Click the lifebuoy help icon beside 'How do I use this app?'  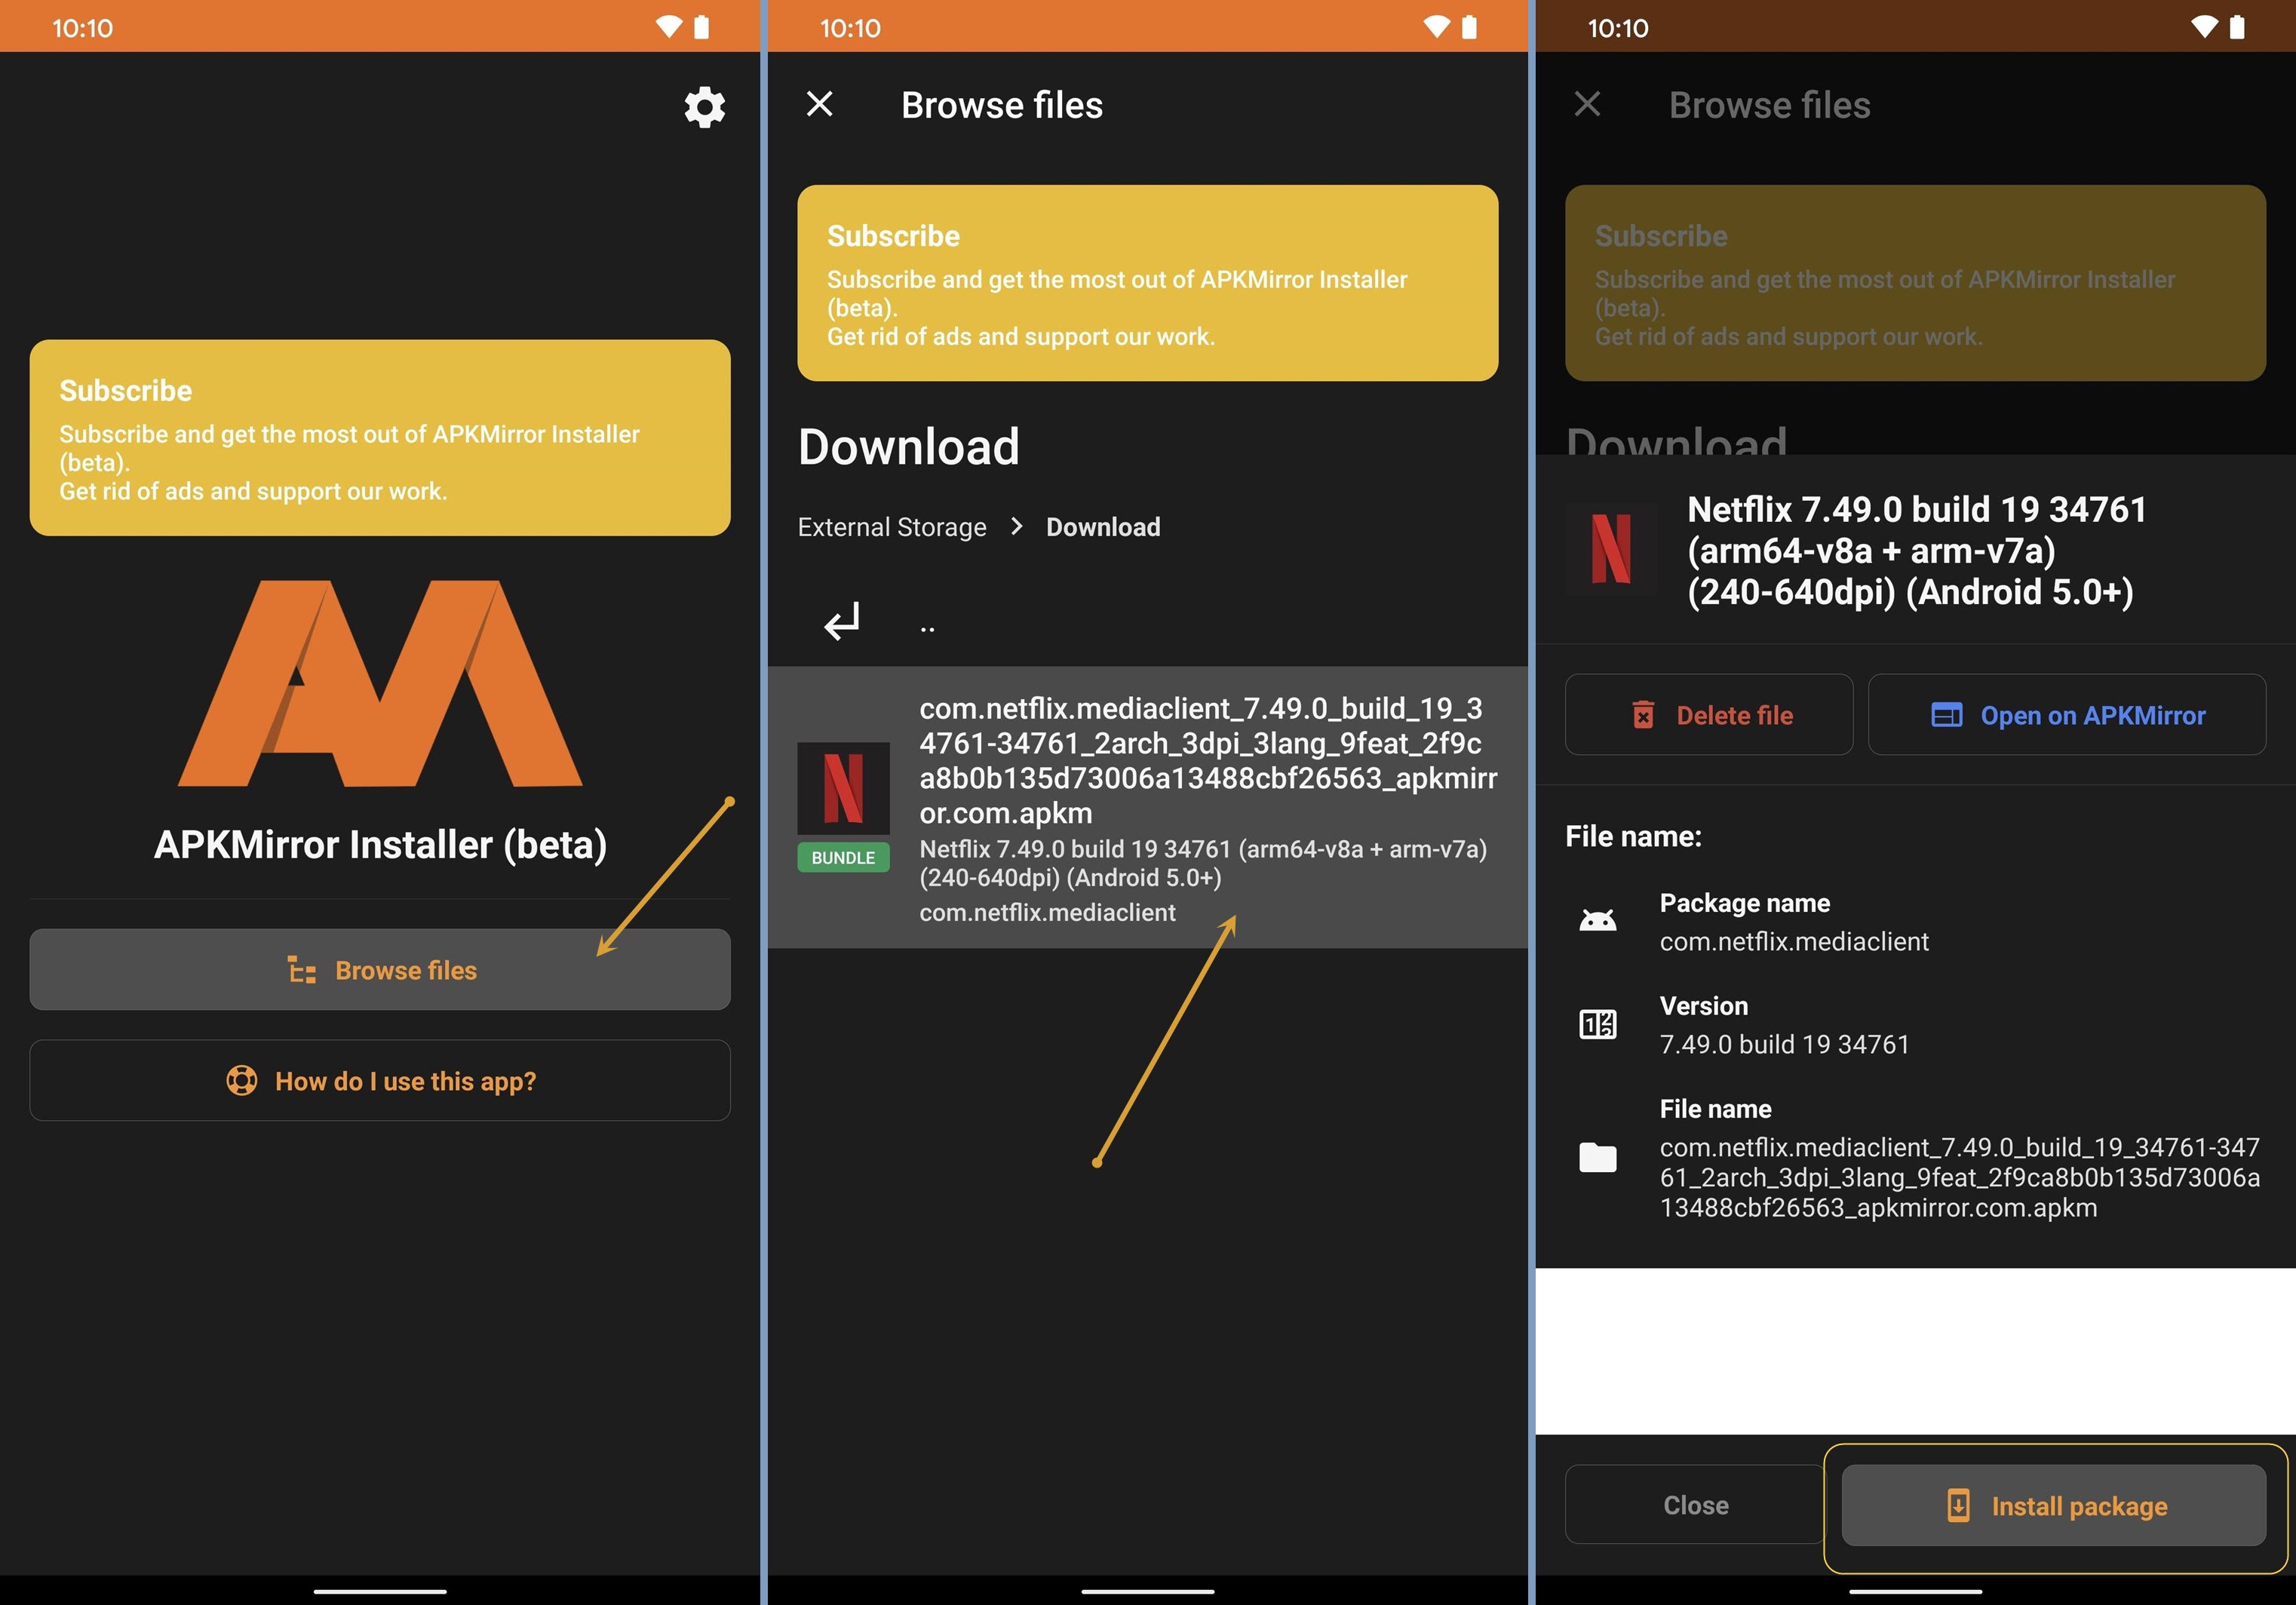point(242,1081)
